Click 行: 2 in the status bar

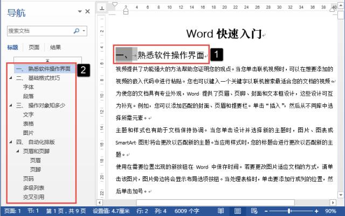point(142,211)
